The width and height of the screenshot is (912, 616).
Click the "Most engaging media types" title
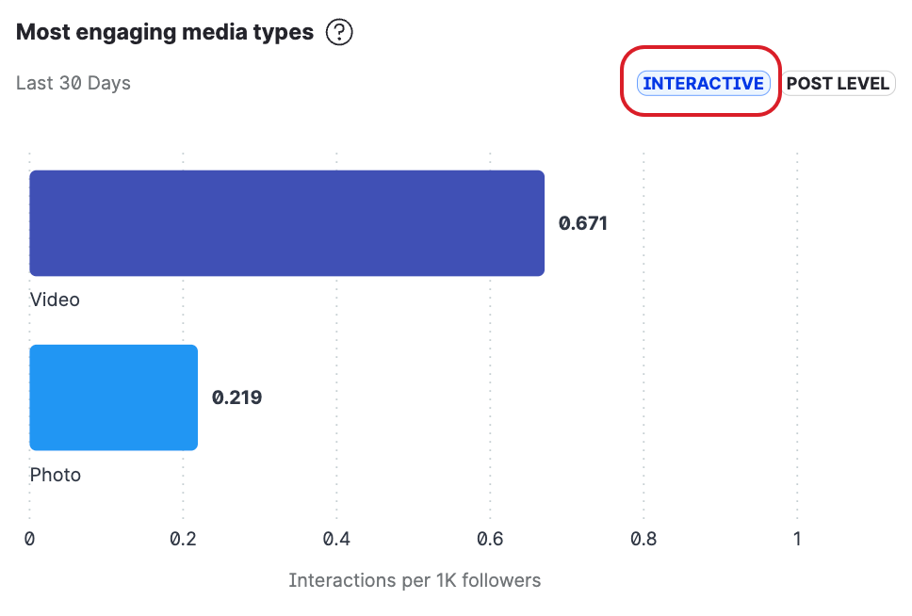click(x=165, y=32)
